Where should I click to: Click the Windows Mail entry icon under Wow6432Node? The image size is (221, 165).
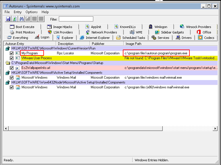(x=18, y=87)
